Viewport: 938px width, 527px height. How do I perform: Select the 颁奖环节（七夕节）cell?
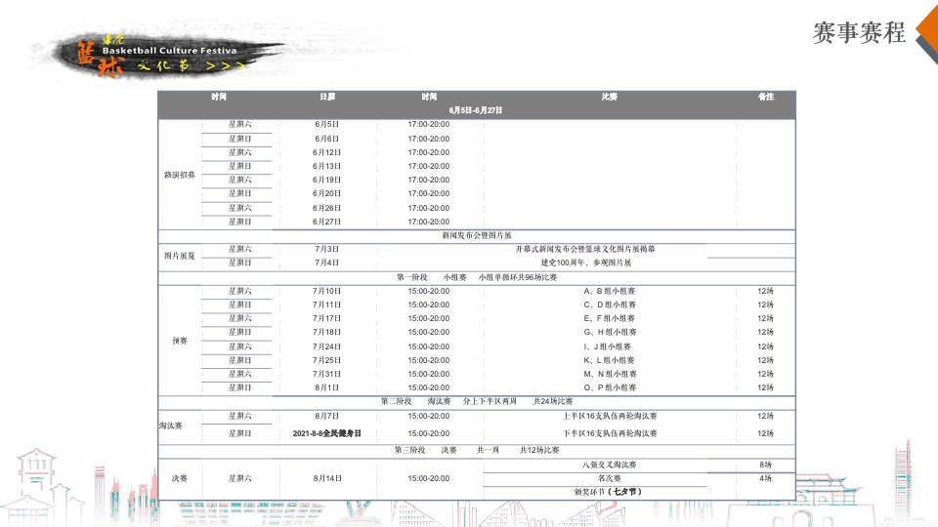(608, 492)
